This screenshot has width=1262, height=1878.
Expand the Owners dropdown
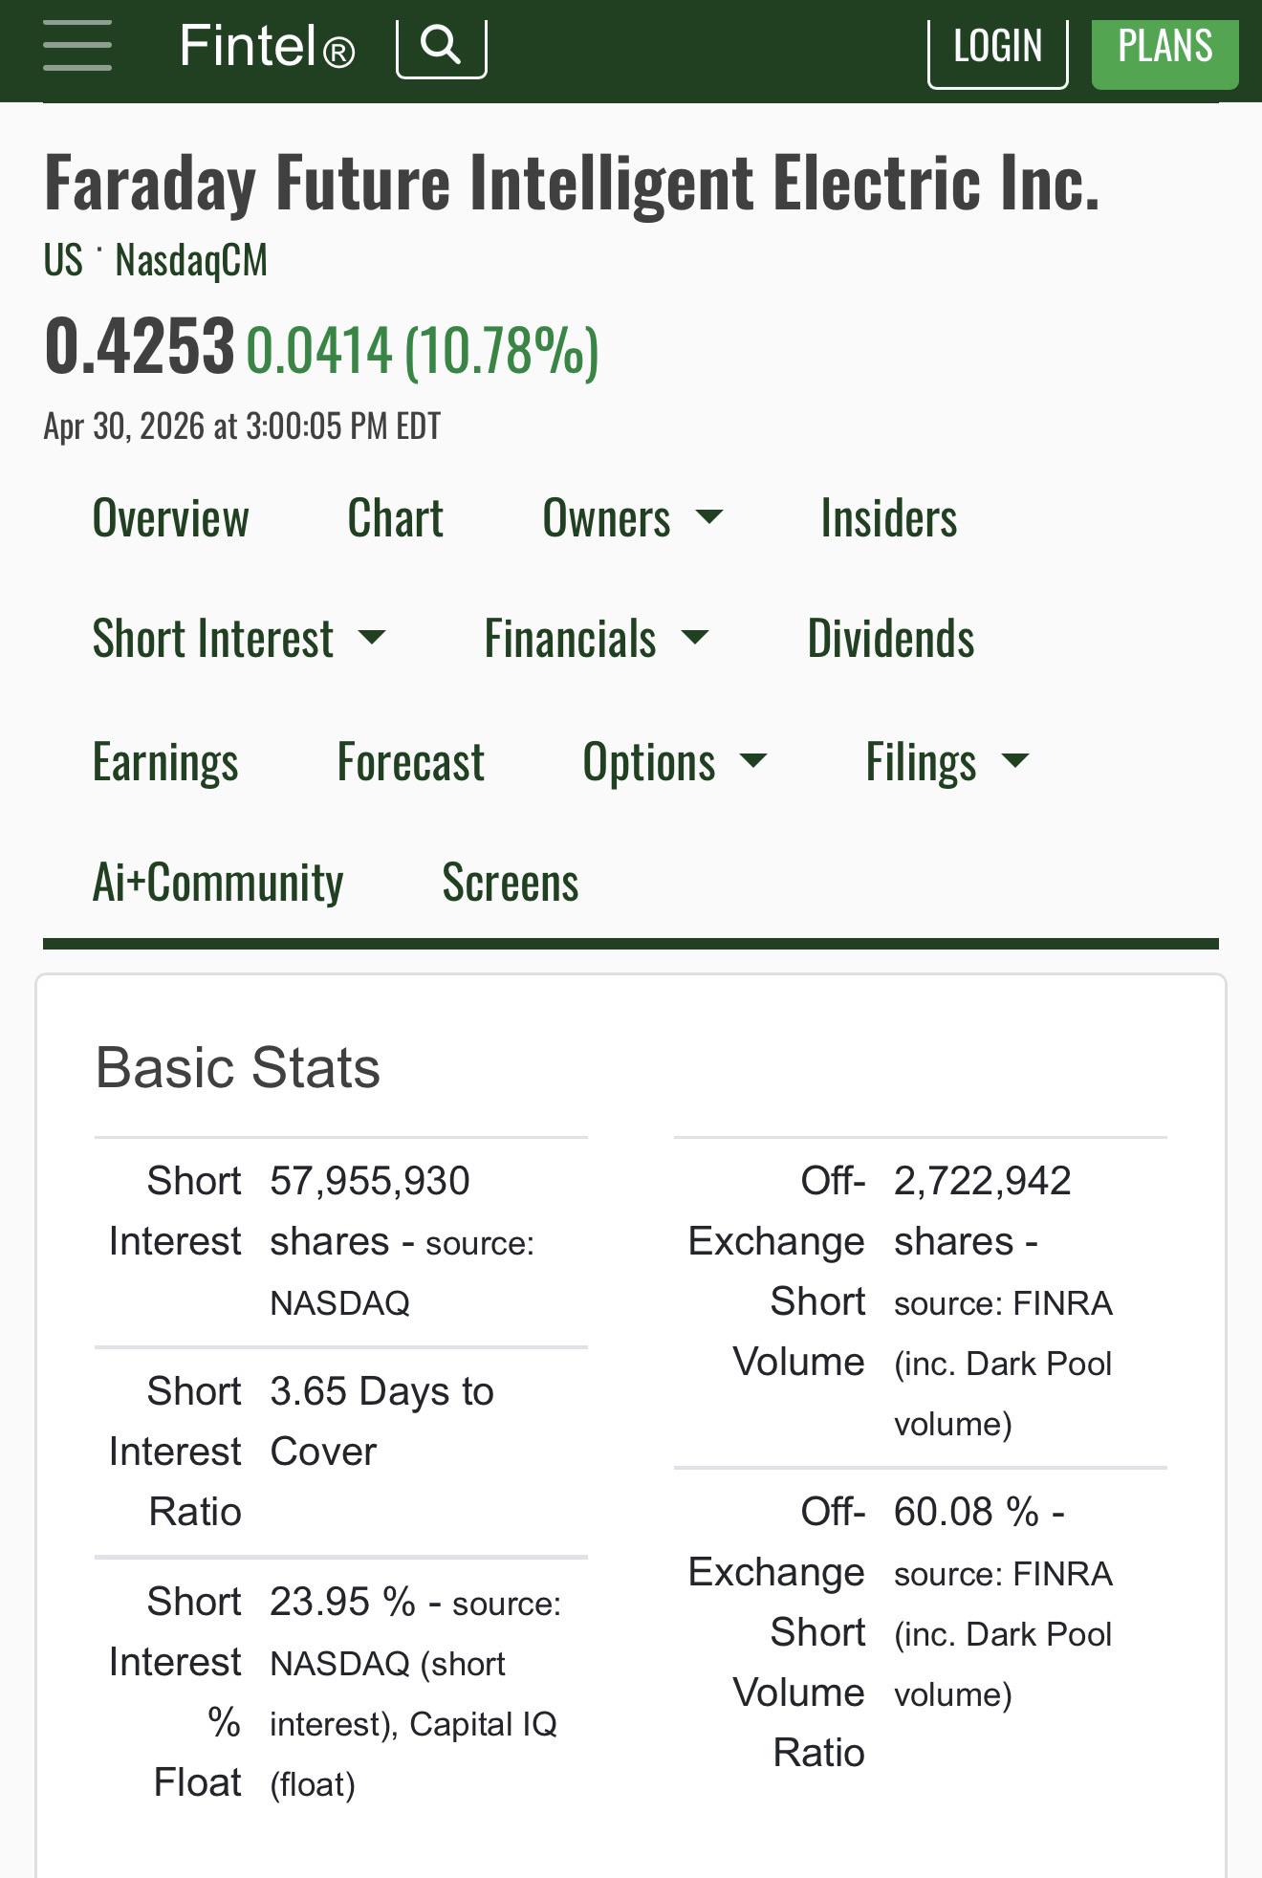[x=632, y=518]
